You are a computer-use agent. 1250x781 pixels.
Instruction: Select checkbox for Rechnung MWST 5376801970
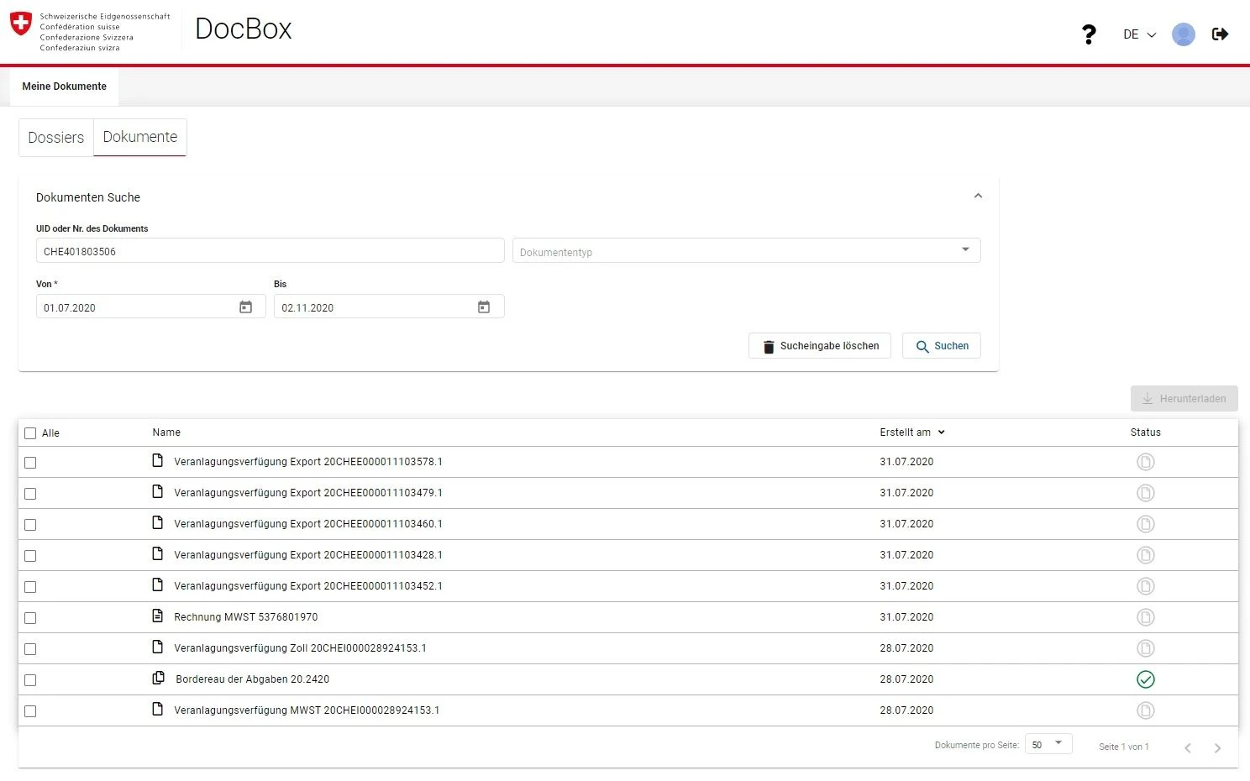coord(31,618)
